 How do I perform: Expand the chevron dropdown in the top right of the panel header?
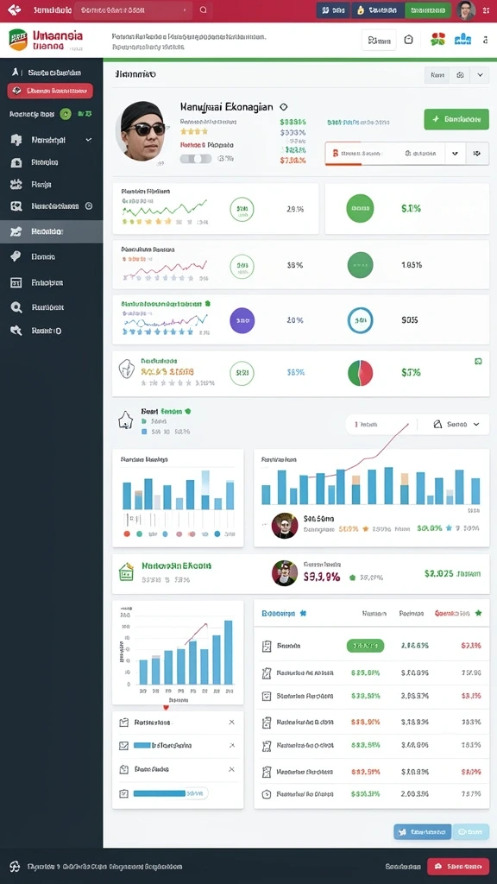pyautogui.click(x=480, y=75)
